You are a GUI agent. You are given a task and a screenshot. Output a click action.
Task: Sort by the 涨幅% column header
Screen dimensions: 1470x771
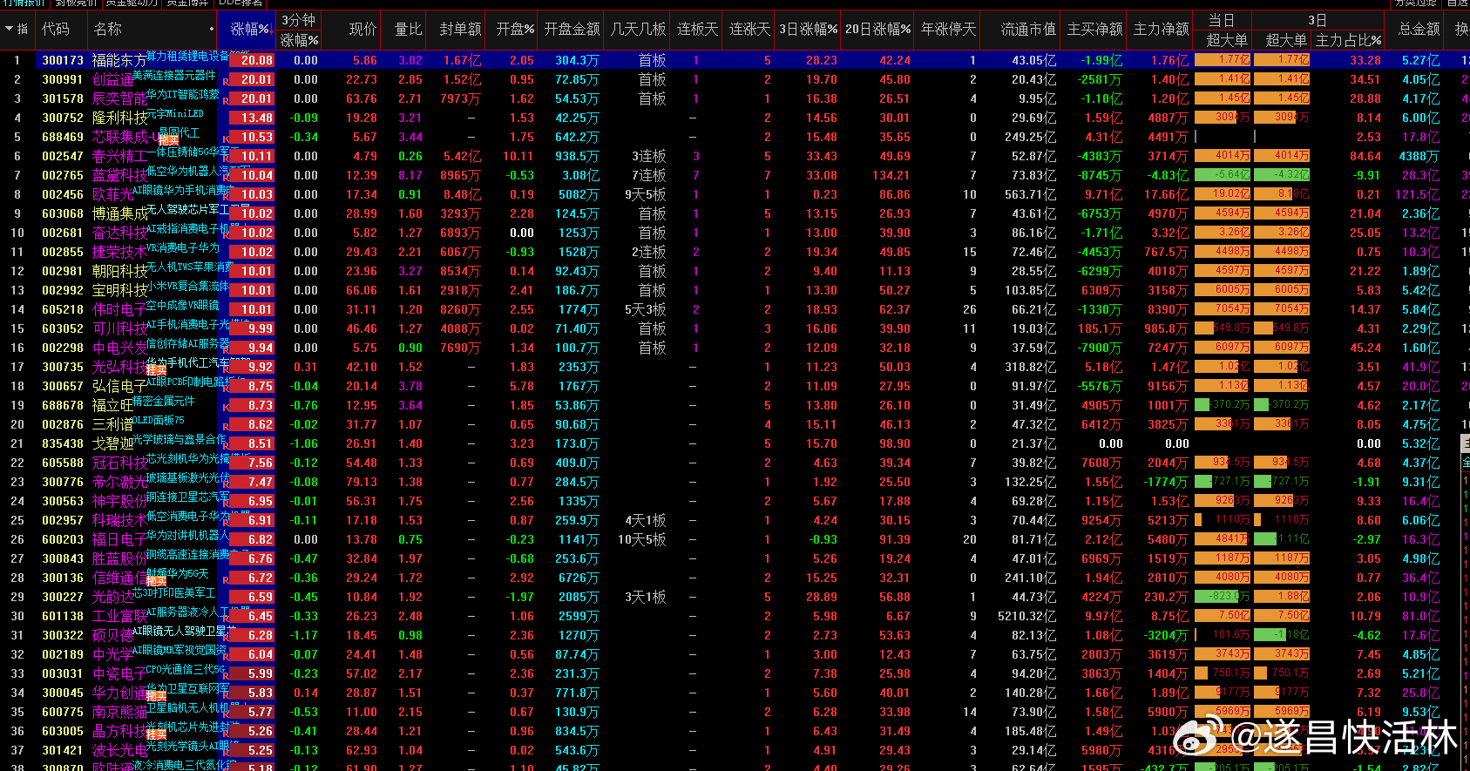click(250, 29)
